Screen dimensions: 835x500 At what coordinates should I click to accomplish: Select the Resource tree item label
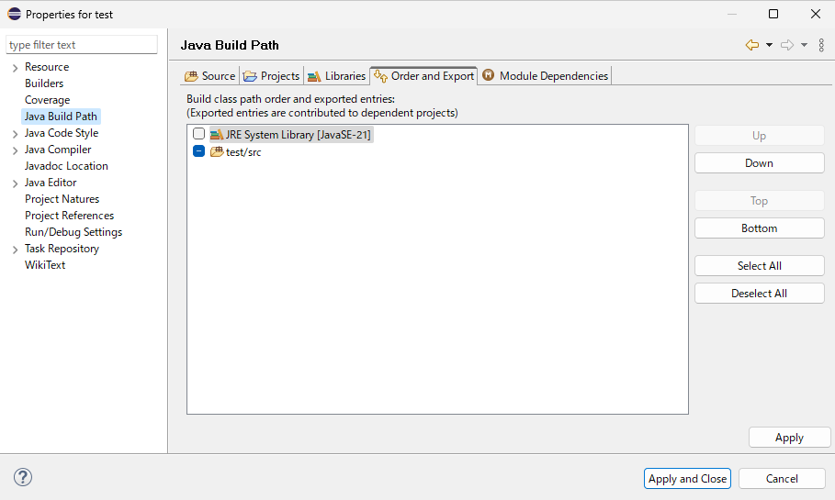(x=47, y=67)
